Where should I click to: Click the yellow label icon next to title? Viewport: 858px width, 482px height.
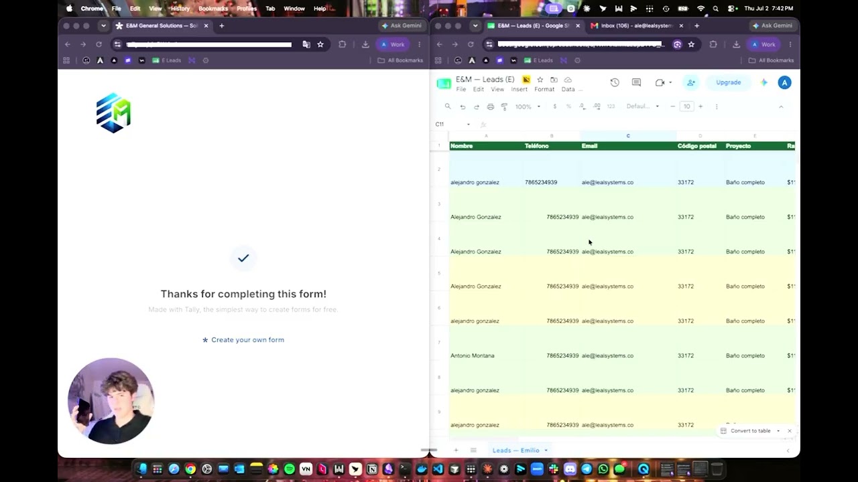[526, 80]
